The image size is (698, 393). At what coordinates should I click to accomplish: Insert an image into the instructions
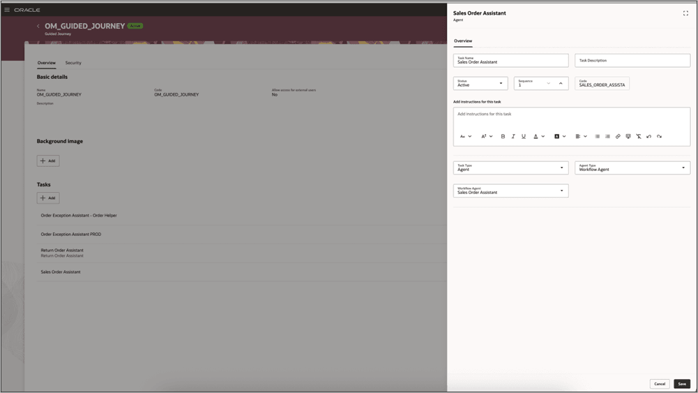(628, 136)
